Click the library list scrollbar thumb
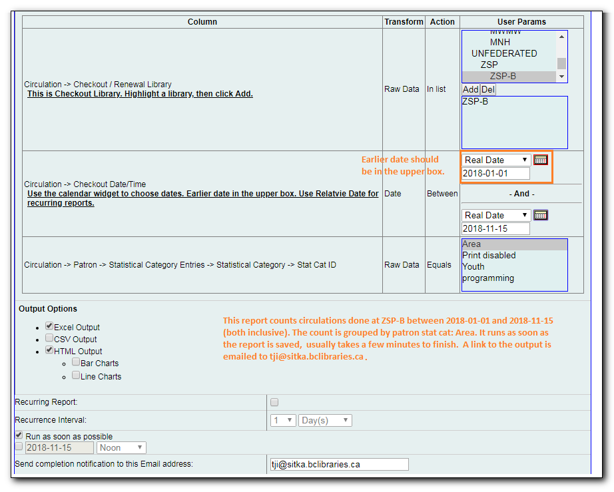This screenshot has height=492, width=614. click(x=561, y=63)
